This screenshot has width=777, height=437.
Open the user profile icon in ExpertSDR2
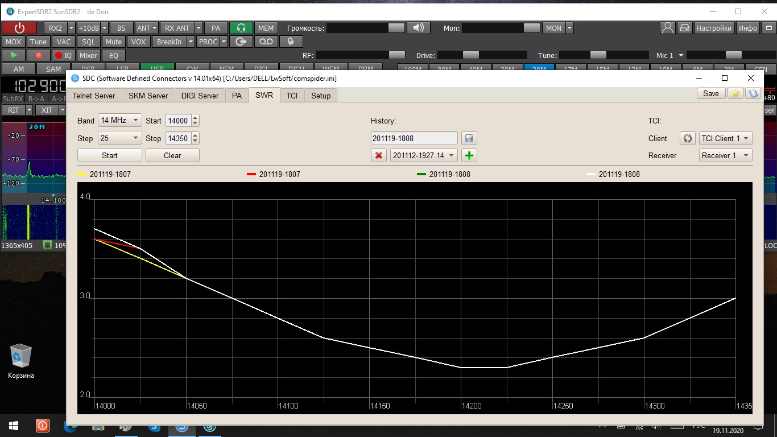tap(668, 28)
